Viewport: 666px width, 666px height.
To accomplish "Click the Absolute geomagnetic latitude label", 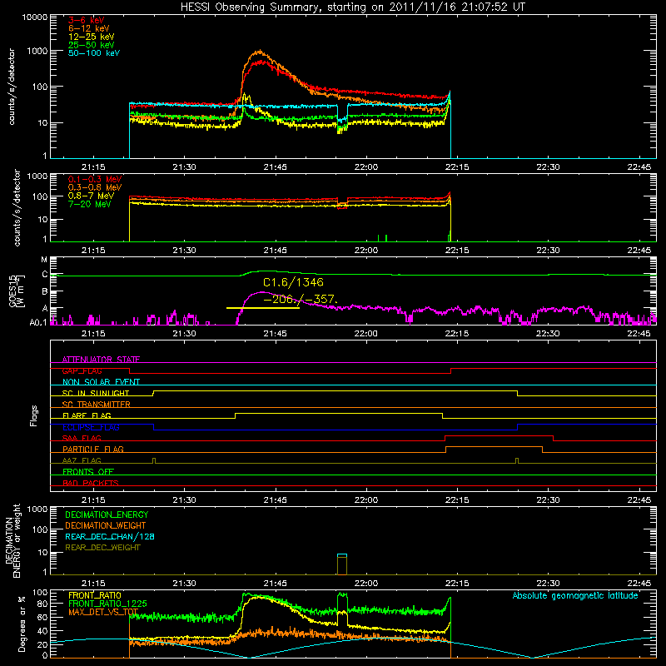I will pos(575,595).
